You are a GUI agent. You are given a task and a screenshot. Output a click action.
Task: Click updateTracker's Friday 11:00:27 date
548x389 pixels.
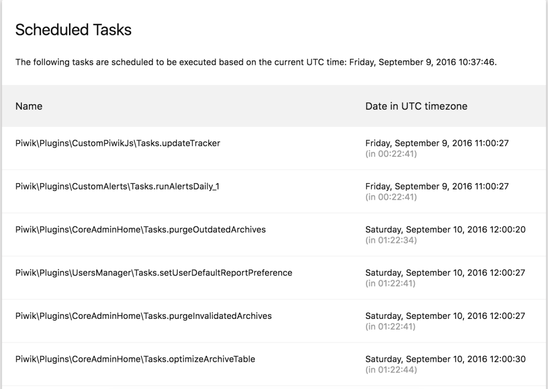pos(437,143)
